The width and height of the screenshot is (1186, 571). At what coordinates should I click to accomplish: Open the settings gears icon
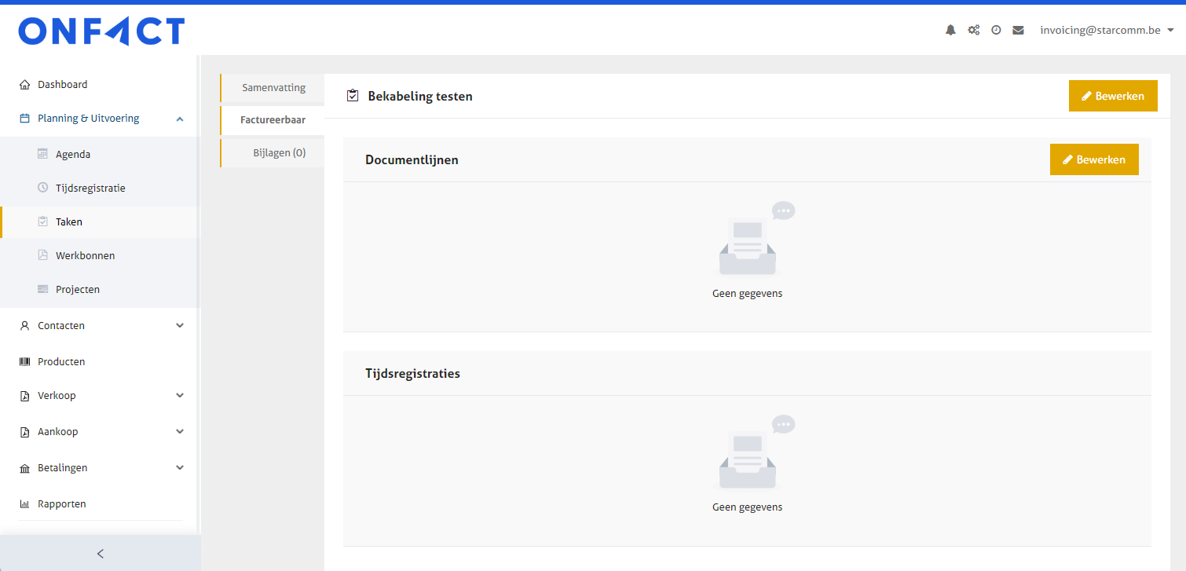coord(973,30)
